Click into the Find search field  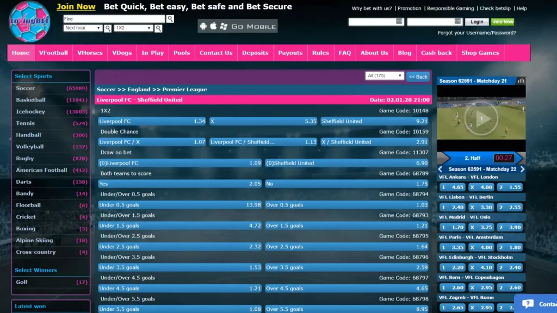point(114,19)
